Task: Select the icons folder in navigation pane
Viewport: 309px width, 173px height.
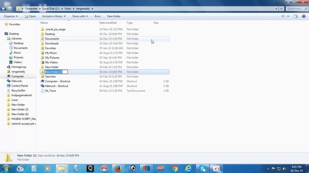Action: pyautogui.click(x=14, y=100)
